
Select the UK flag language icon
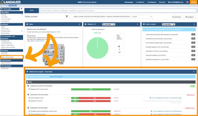[x=187, y=2]
